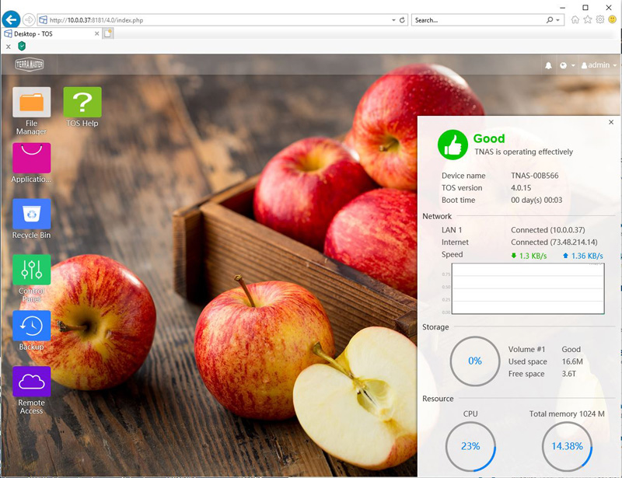Click the CPU 23% gauge
Image resolution: width=622 pixels, height=478 pixels.
(x=470, y=446)
